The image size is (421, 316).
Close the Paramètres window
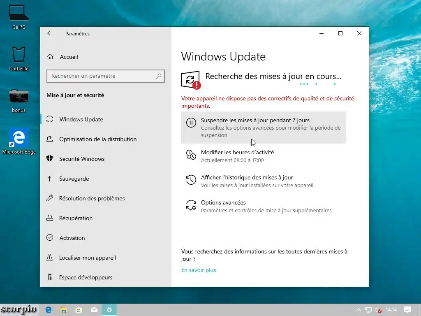359,33
